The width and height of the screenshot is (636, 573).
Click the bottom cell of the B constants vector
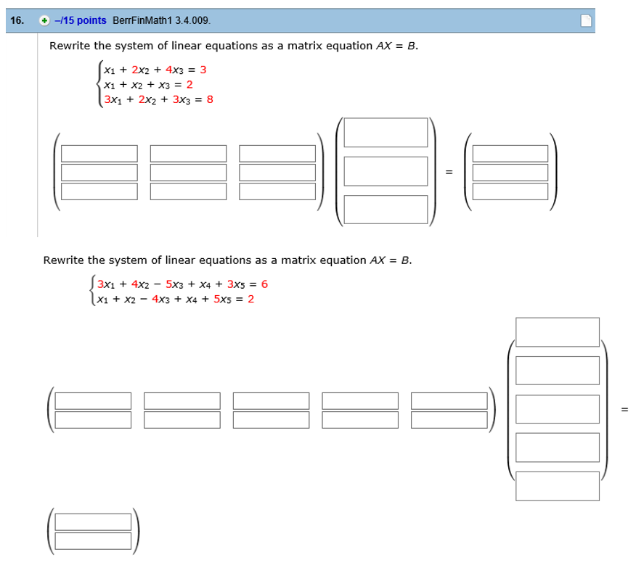(510, 192)
